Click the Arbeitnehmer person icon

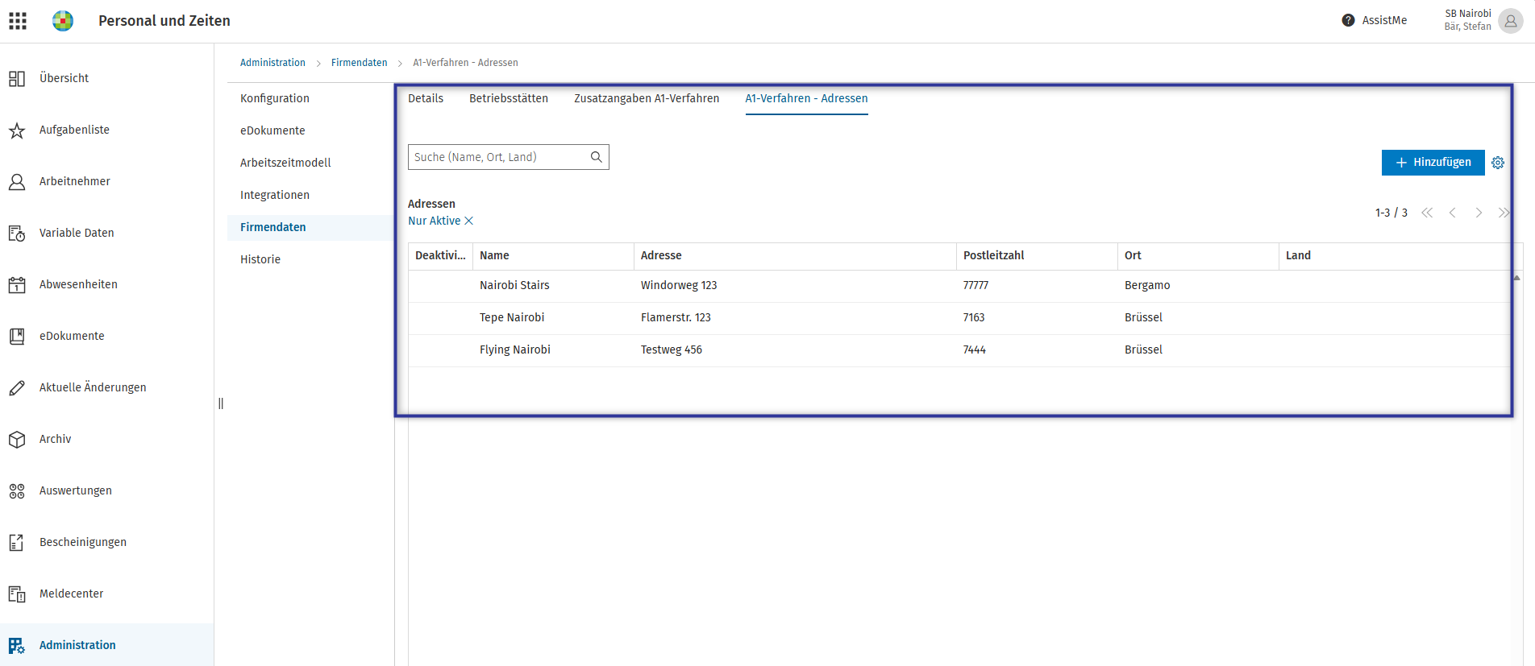(x=17, y=182)
